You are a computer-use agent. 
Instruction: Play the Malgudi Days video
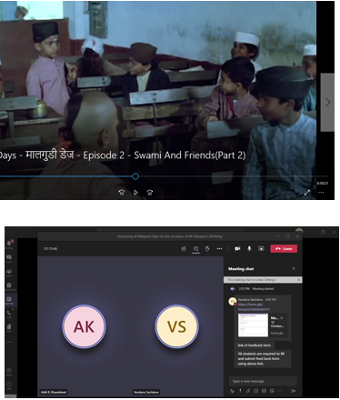(135, 193)
